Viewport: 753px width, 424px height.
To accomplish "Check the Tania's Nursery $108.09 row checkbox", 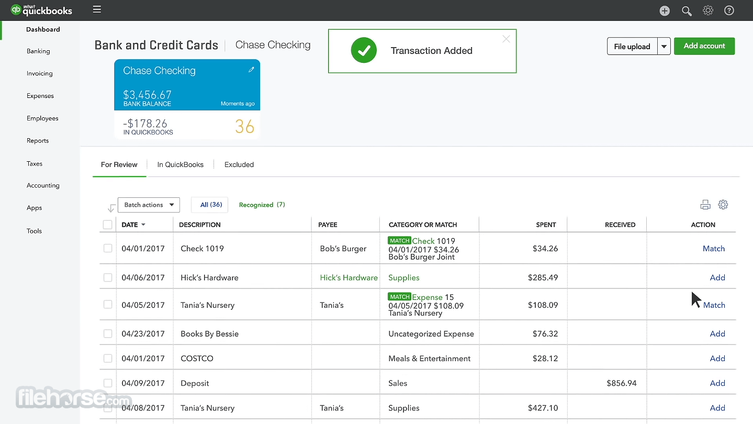I will pyautogui.click(x=108, y=304).
